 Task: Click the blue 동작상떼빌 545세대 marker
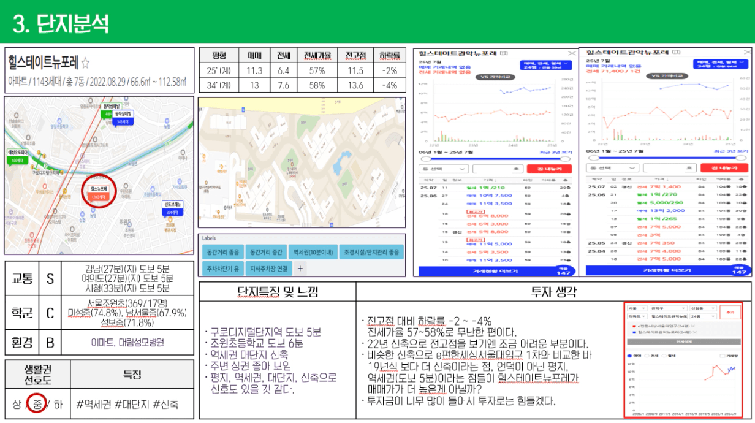[x=124, y=118]
